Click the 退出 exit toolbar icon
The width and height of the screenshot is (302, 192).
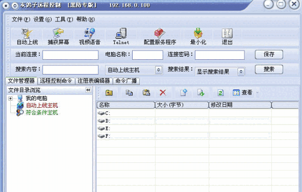[x=227, y=36]
